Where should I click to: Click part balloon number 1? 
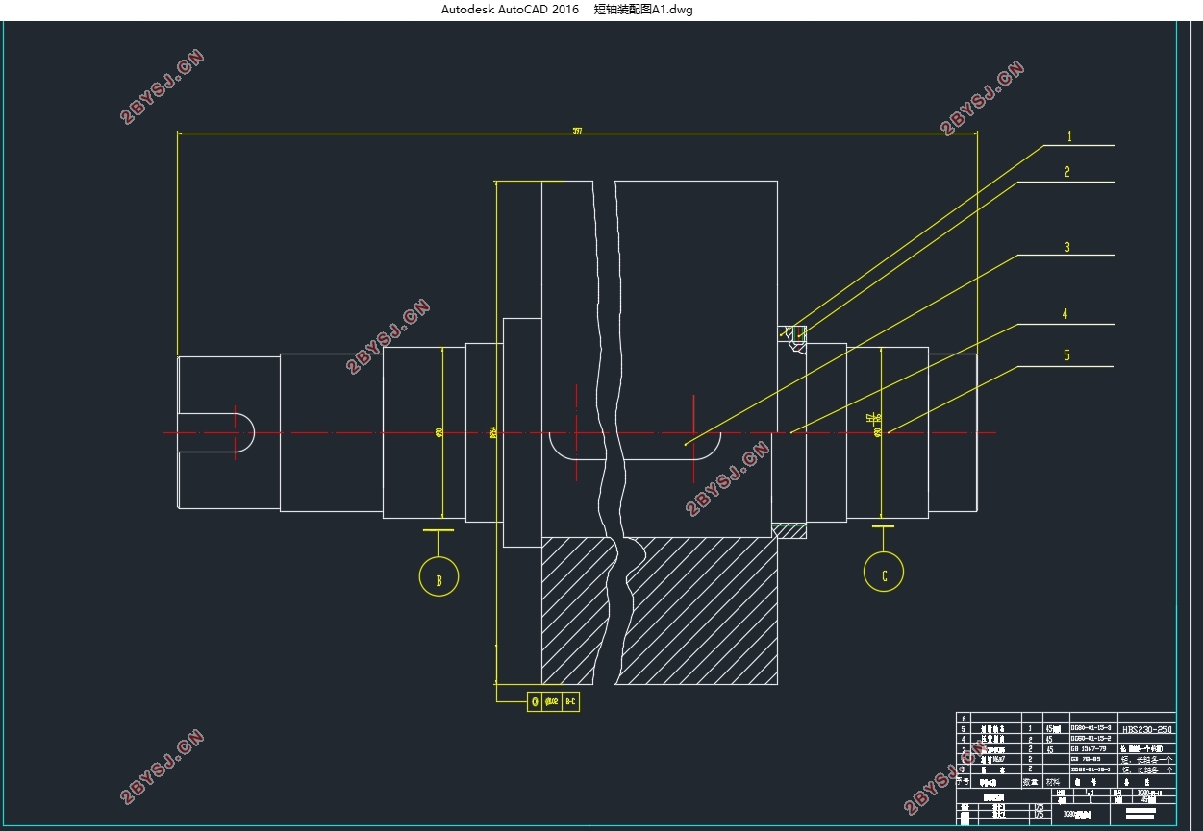pyautogui.click(x=1067, y=137)
